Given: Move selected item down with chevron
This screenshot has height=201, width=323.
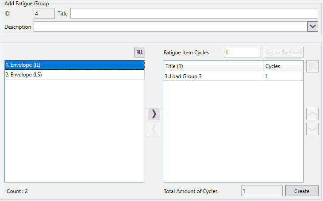Looking at the screenshot, I should (312, 129).
